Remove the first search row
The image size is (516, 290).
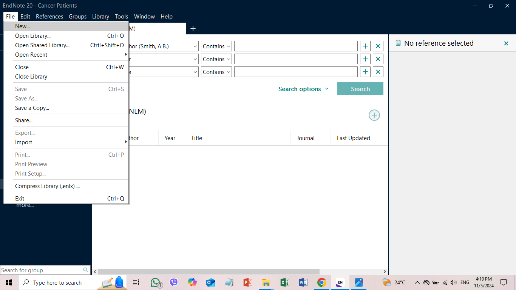coord(378,46)
